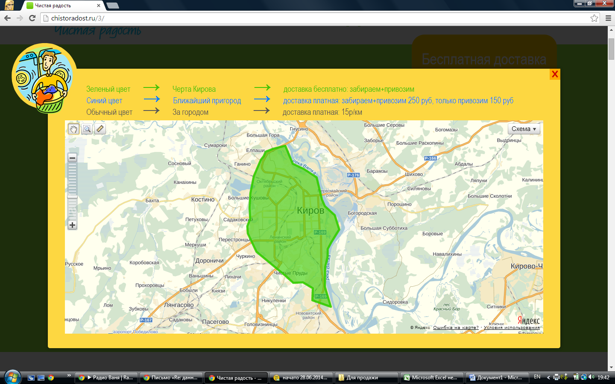This screenshot has height=384, width=615.
Task: Switch to Радио Ваня taskbar window
Action: (x=106, y=378)
